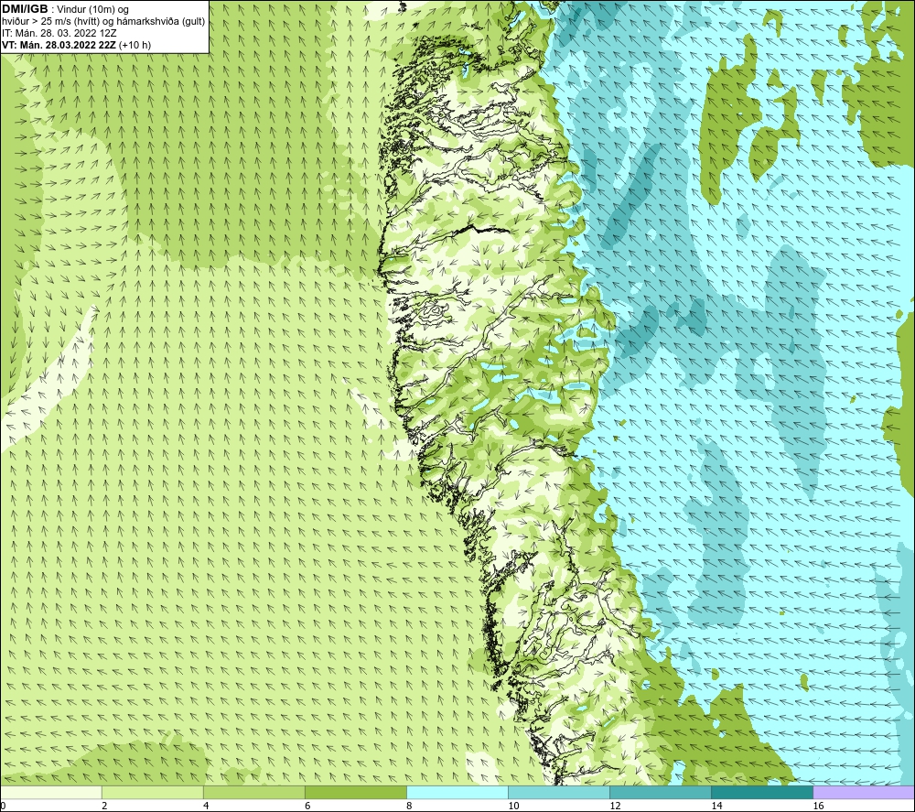Click the 14–16 m/s dark teal legend swatch
Screen dimensions: 915x812
coord(762,792)
